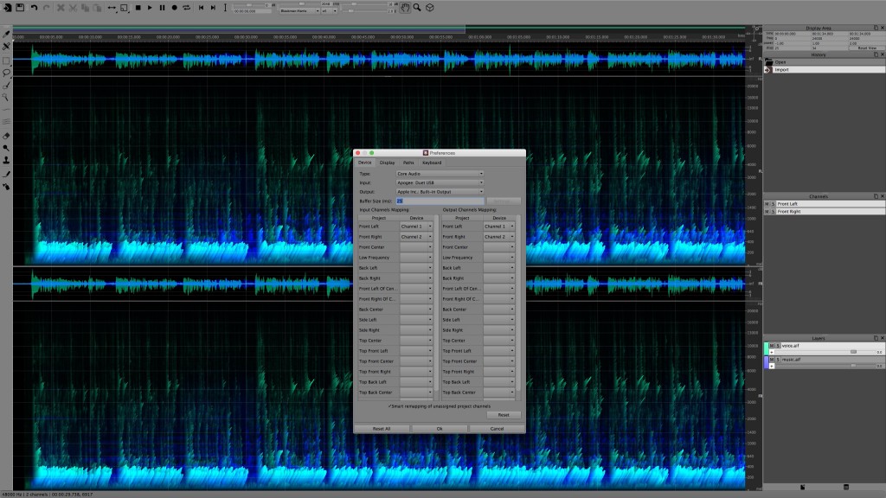
Task: Select the magnifier Zoom tool
Action: coord(416,8)
